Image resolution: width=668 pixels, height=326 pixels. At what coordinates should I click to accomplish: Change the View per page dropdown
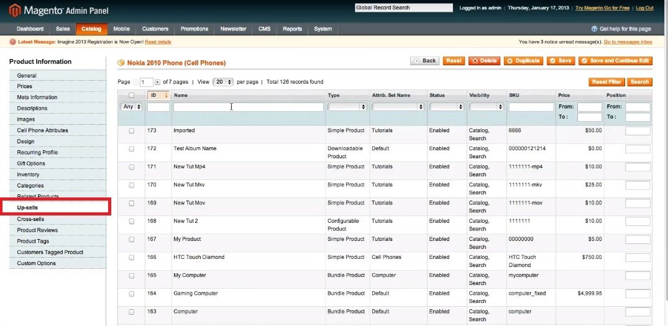point(223,82)
